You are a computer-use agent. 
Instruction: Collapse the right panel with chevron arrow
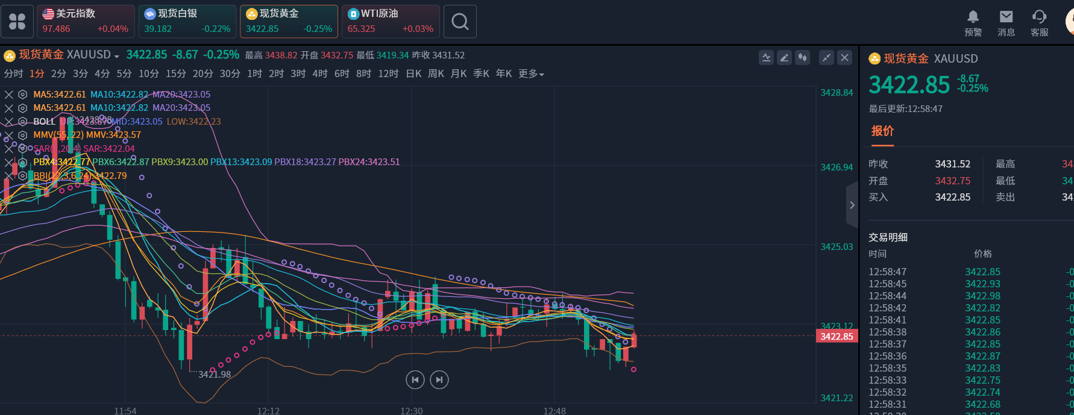(852, 205)
